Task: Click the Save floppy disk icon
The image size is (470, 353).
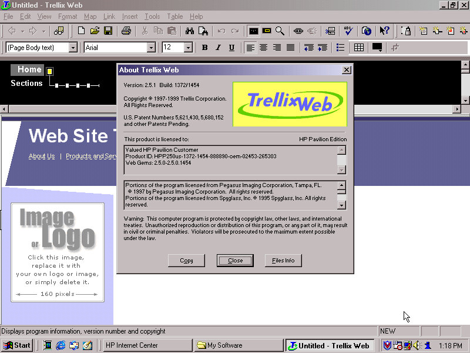Action: click(x=108, y=31)
